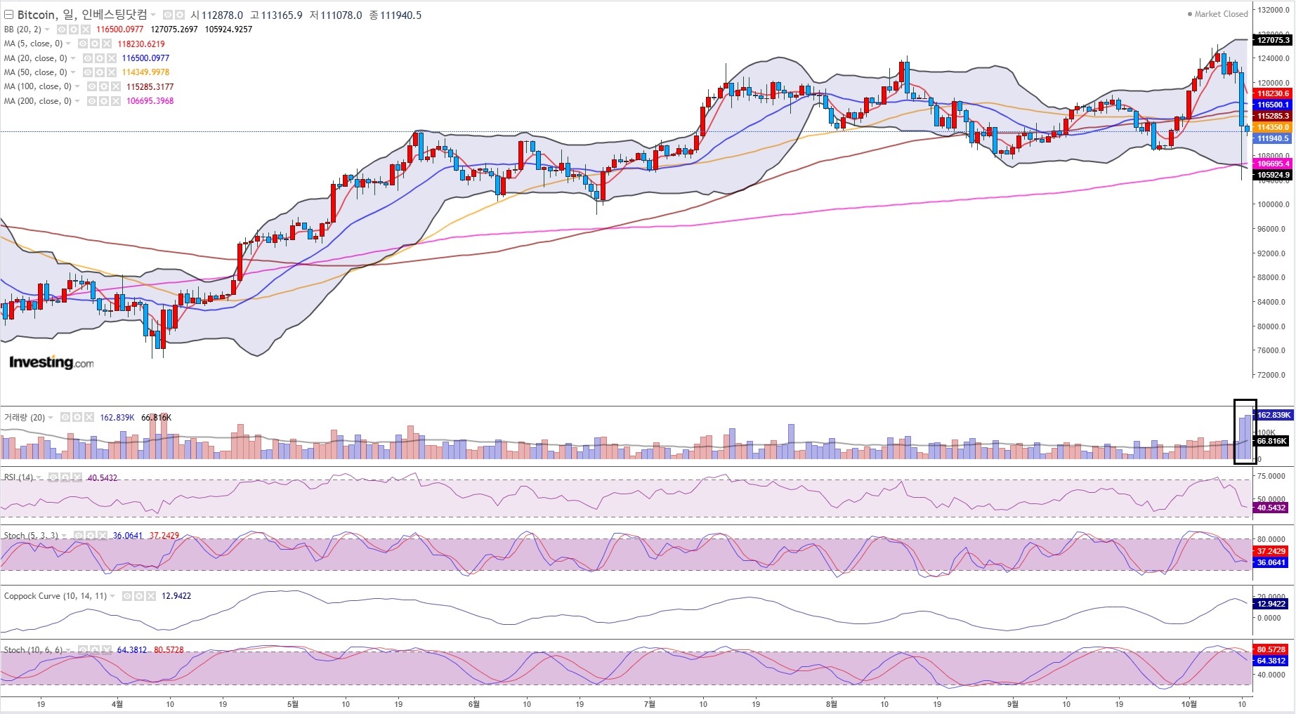The image size is (1296, 714).
Task: Open 거래량 (20) volume settings gear
Action: click(77, 417)
